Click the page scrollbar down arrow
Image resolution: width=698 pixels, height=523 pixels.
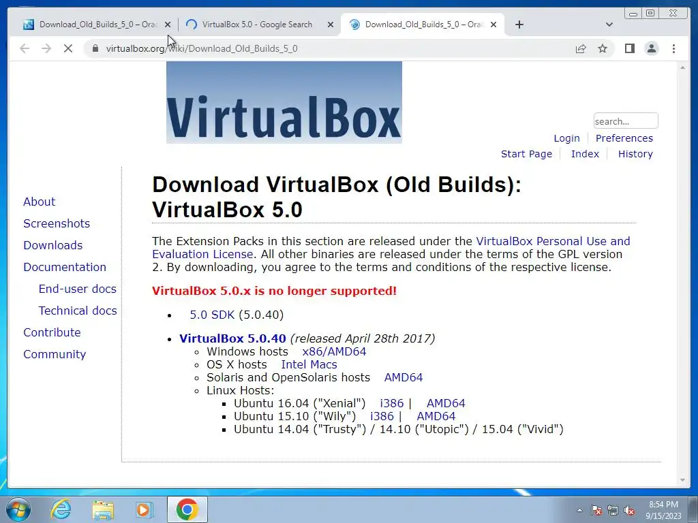tap(682, 480)
